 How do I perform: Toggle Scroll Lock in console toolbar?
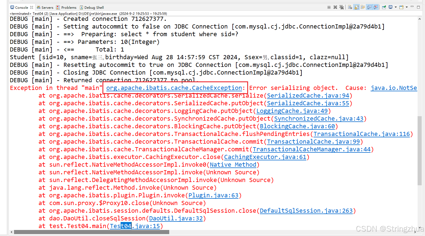357,7
